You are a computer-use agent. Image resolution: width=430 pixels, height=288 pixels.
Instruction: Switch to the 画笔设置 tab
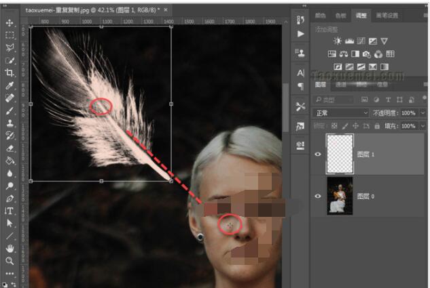[388, 15]
